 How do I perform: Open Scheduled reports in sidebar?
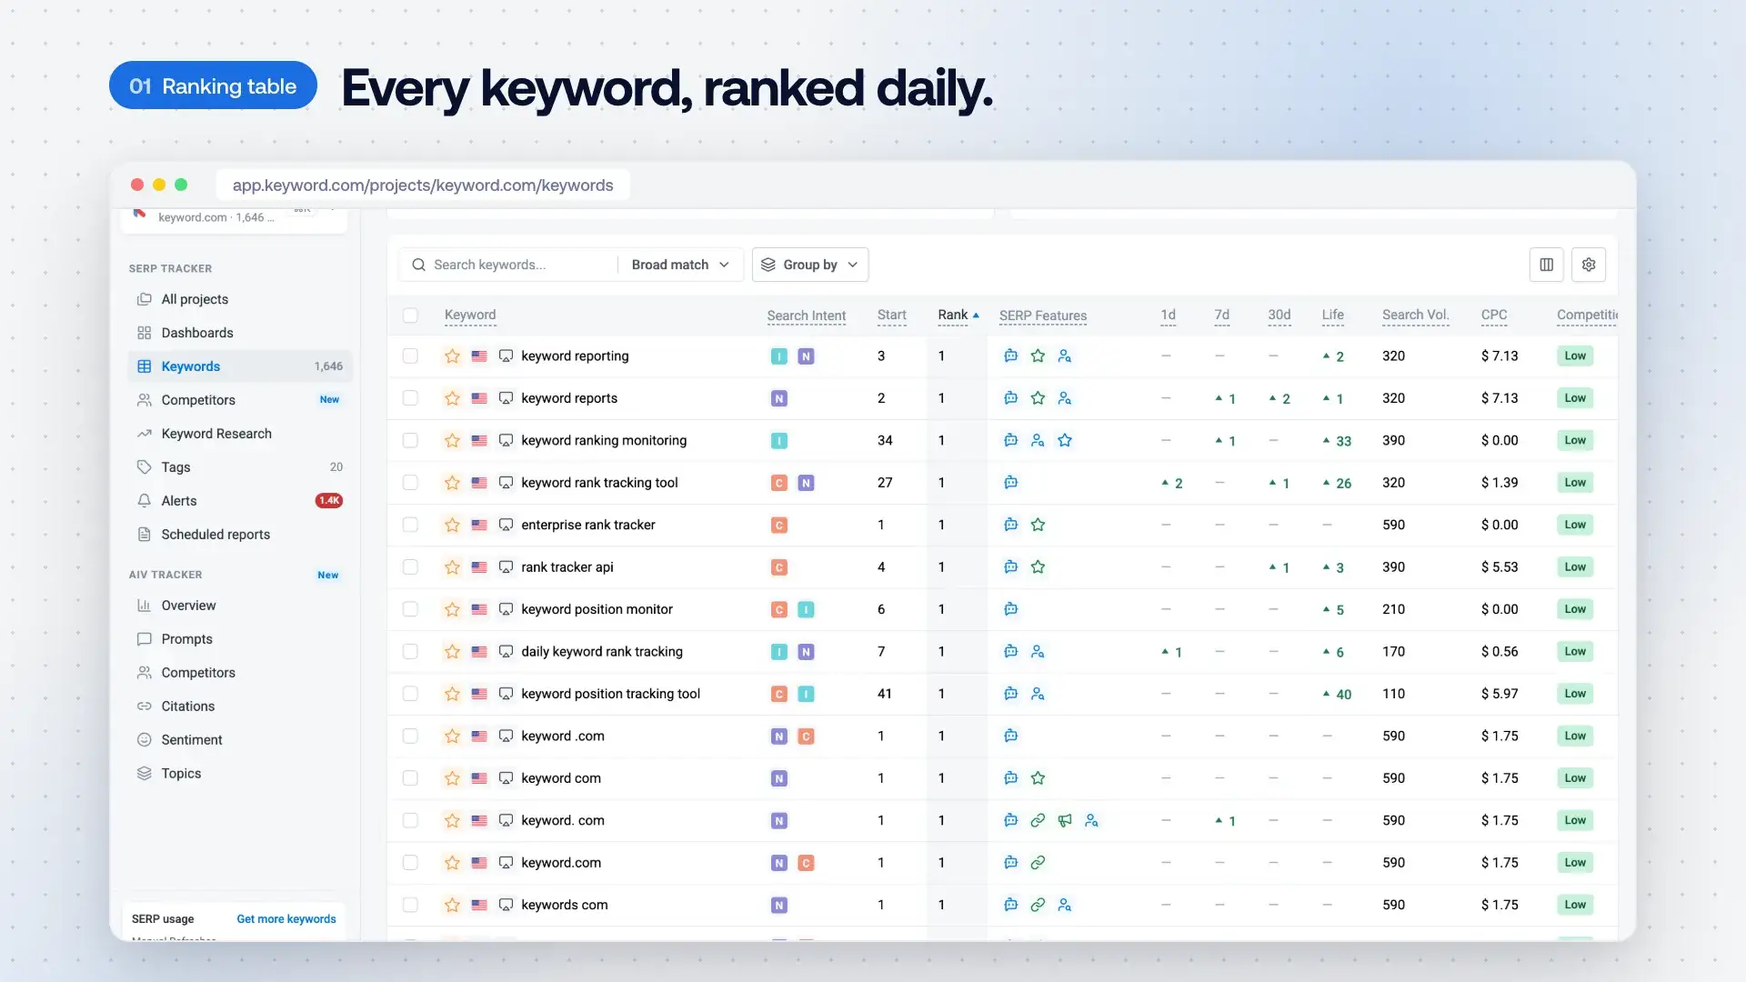point(239,535)
